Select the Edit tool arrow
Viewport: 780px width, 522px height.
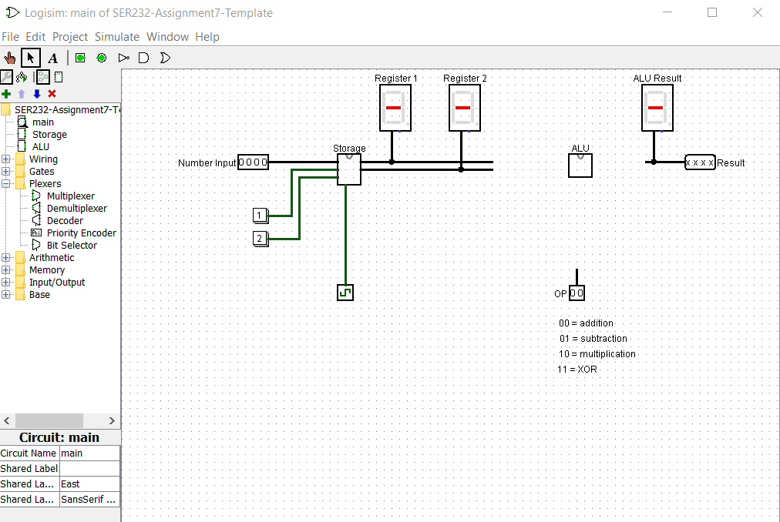[30, 57]
